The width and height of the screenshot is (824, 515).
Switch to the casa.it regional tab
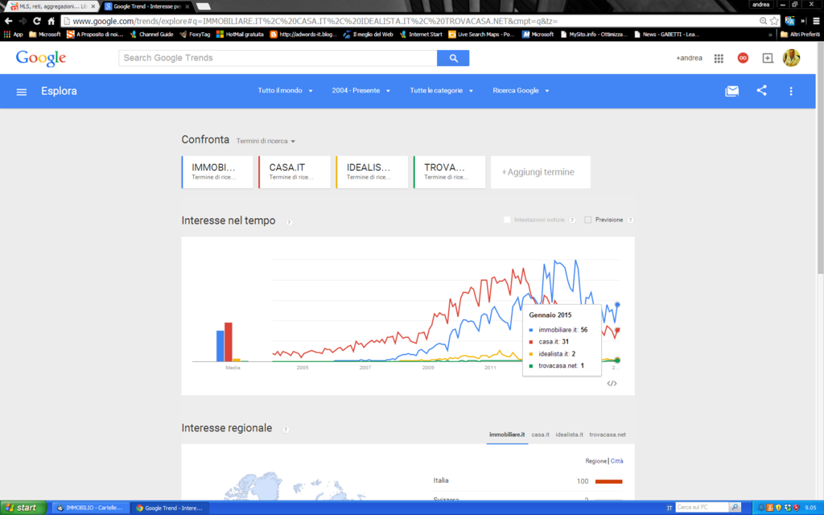tap(540, 435)
